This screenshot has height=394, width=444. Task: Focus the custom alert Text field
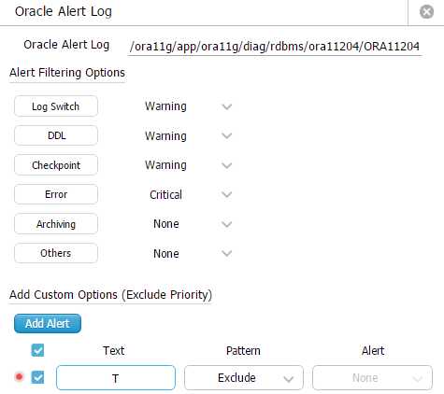[116, 378]
